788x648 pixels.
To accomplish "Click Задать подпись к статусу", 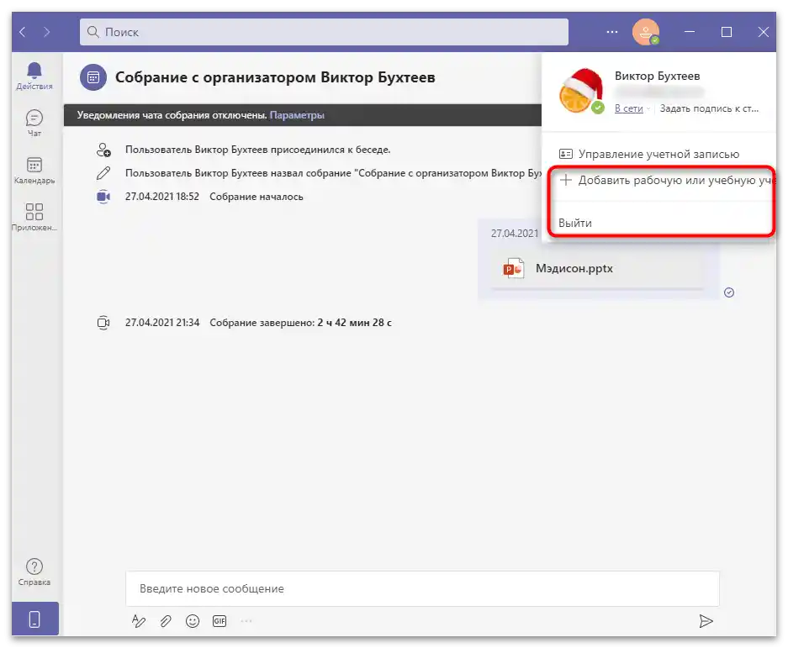I will 709,108.
